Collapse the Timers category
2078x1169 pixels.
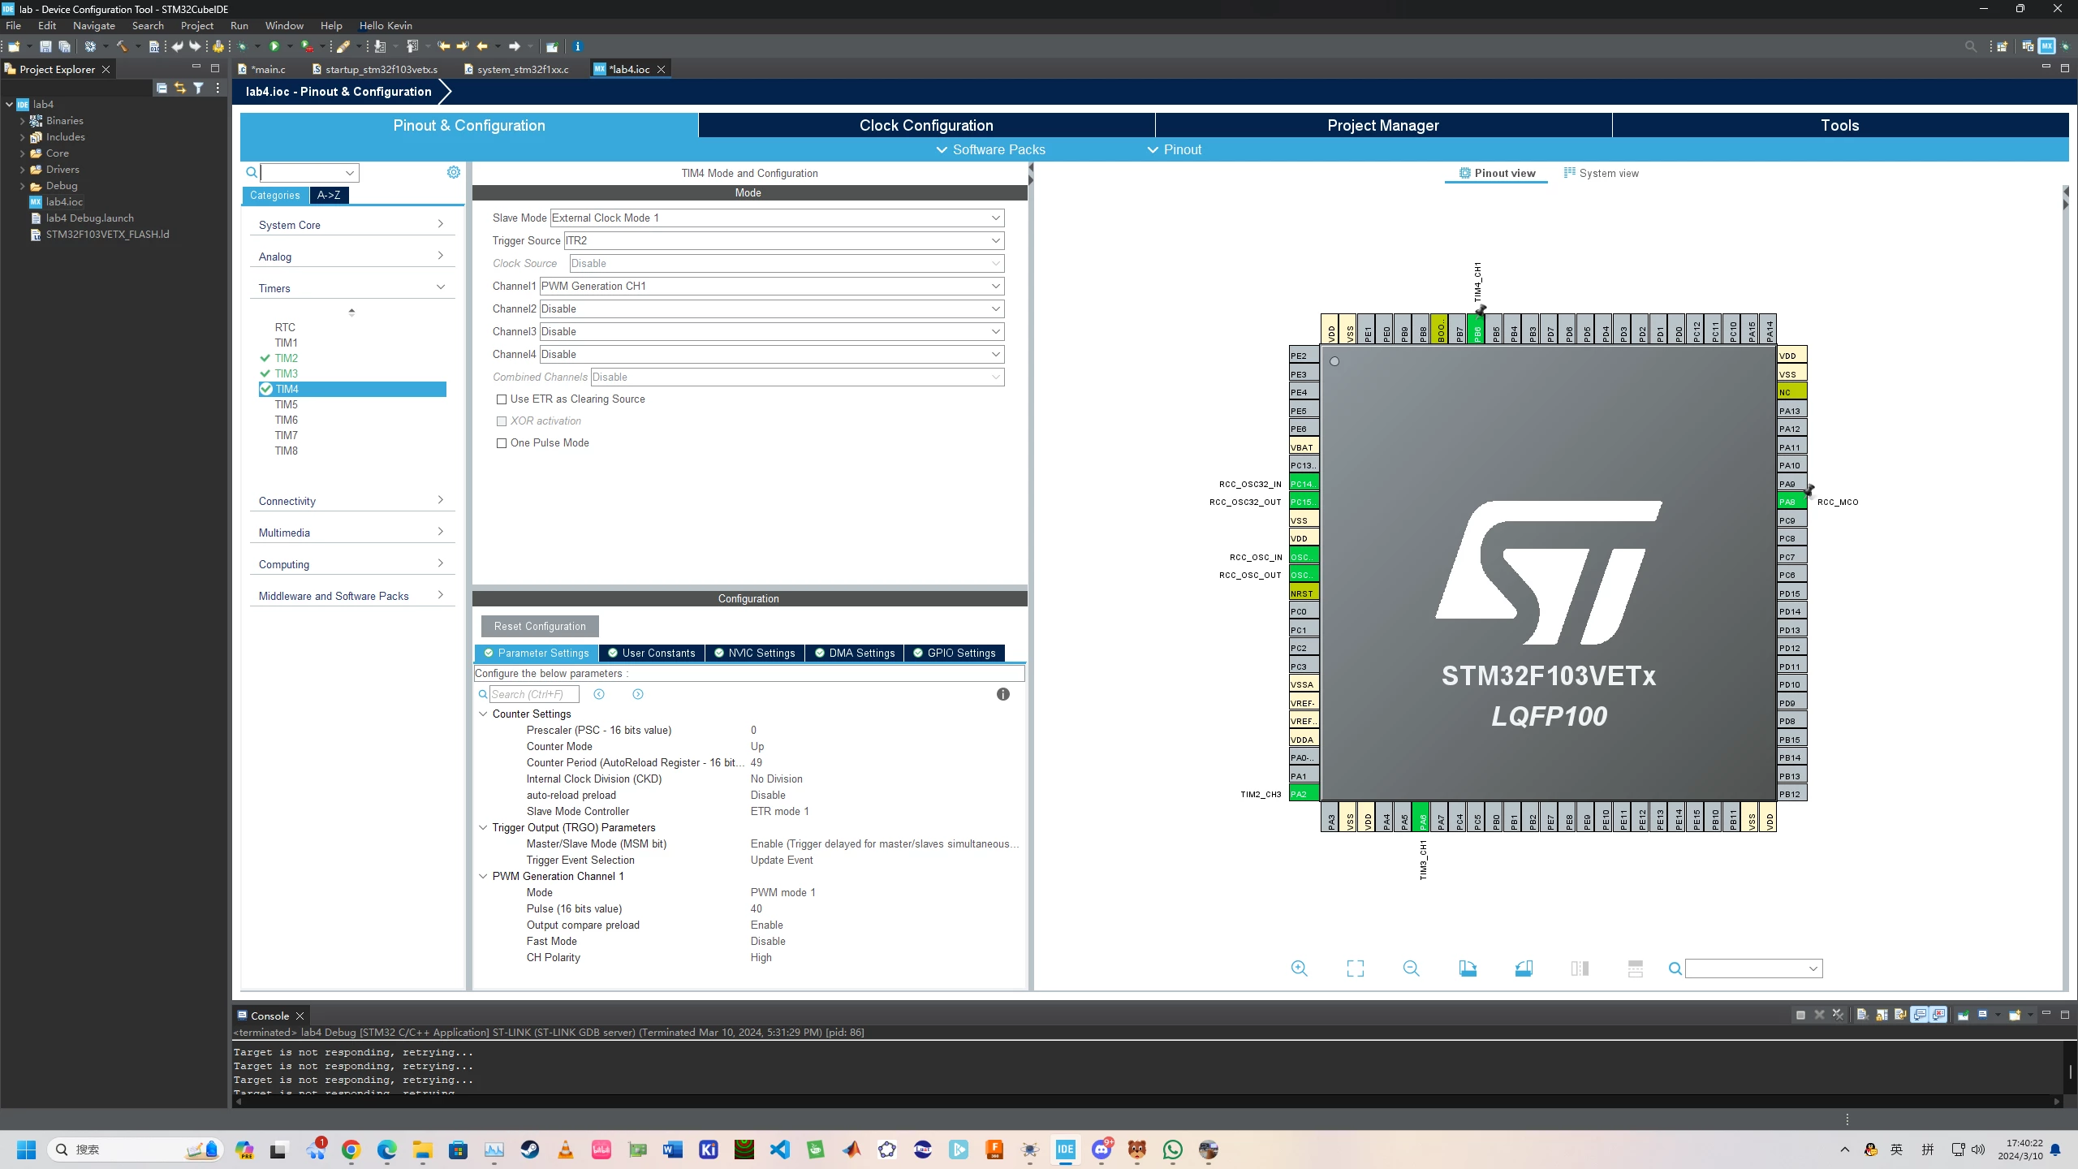351,288
